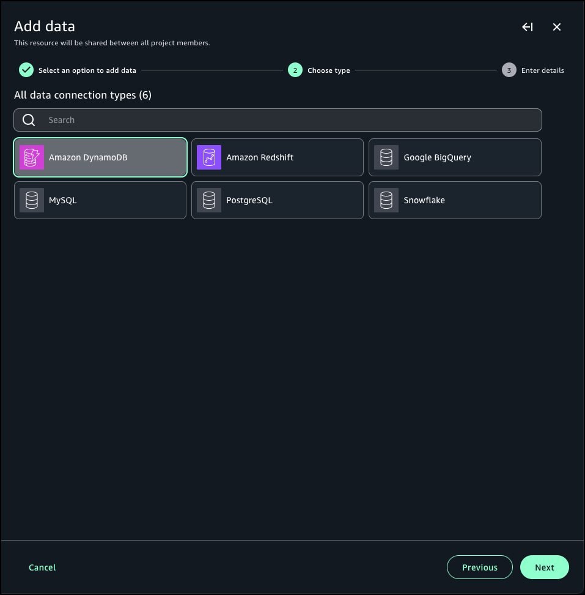This screenshot has height=595, width=585.
Task: Collapse the panel with the arrow icon
Action: pyautogui.click(x=528, y=27)
